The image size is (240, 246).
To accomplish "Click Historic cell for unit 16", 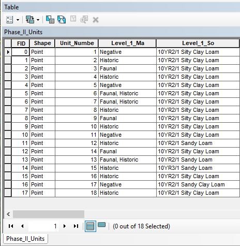I will click(127, 176).
